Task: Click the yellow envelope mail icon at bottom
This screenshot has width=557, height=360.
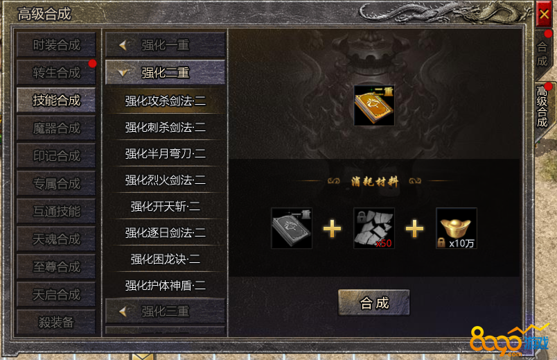Action: (x=142, y=356)
